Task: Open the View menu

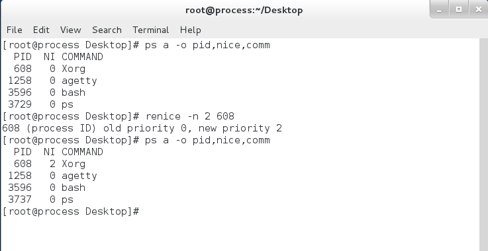Action: pos(71,30)
